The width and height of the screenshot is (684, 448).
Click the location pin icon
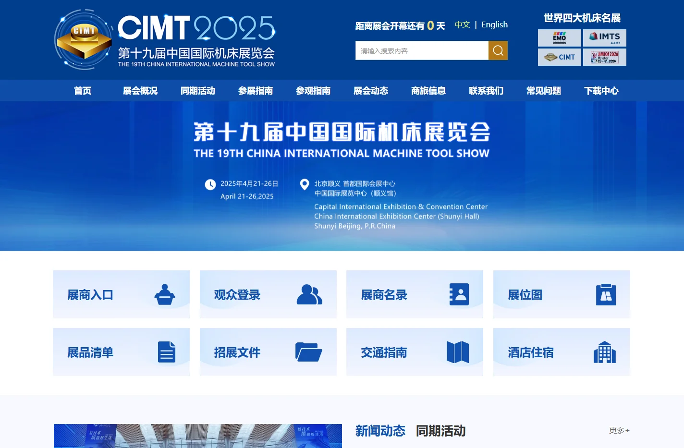coord(305,184)
